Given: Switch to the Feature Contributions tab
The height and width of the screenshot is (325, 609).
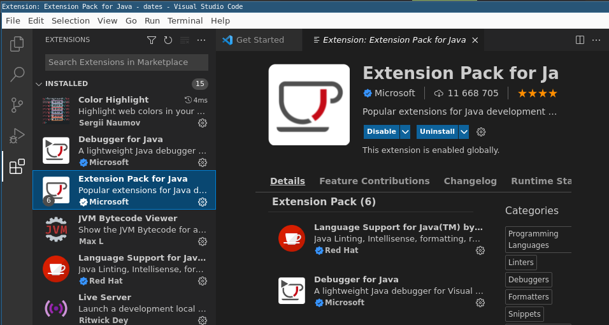Looking at the screenshot, I should coord(374,181).
